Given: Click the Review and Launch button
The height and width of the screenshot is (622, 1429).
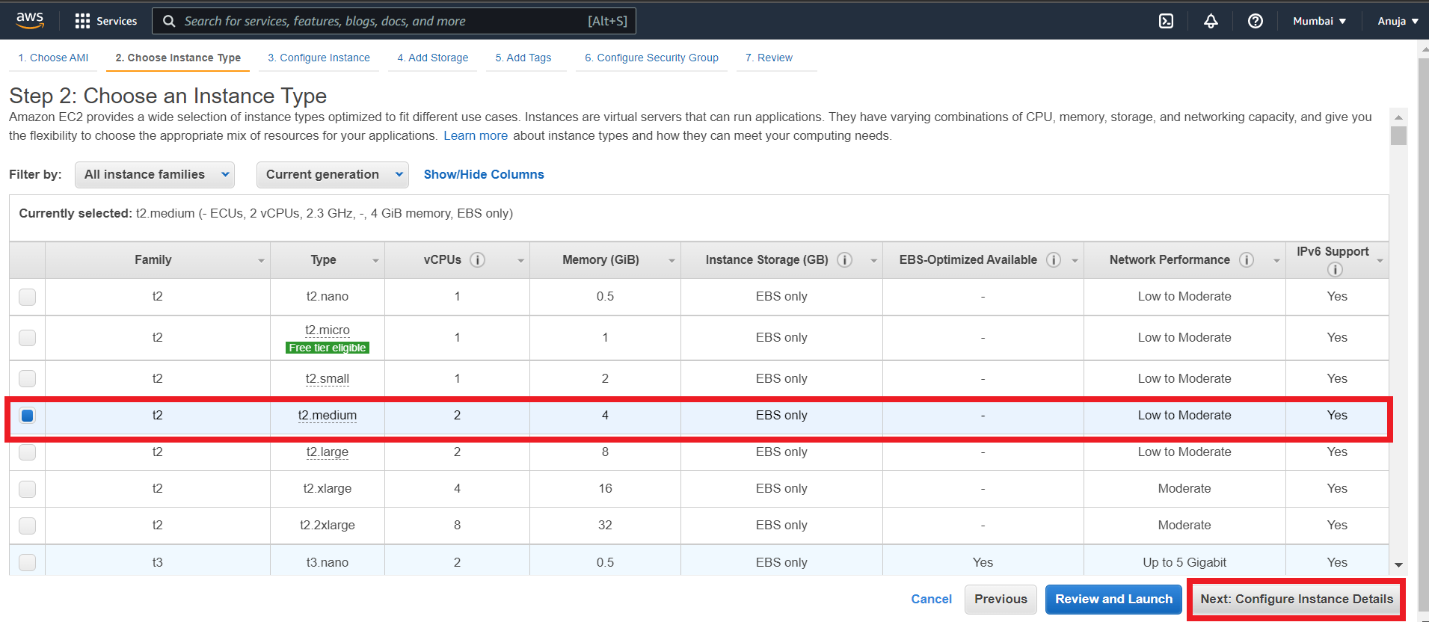Looking at the screenshot, I should 1113,599.
